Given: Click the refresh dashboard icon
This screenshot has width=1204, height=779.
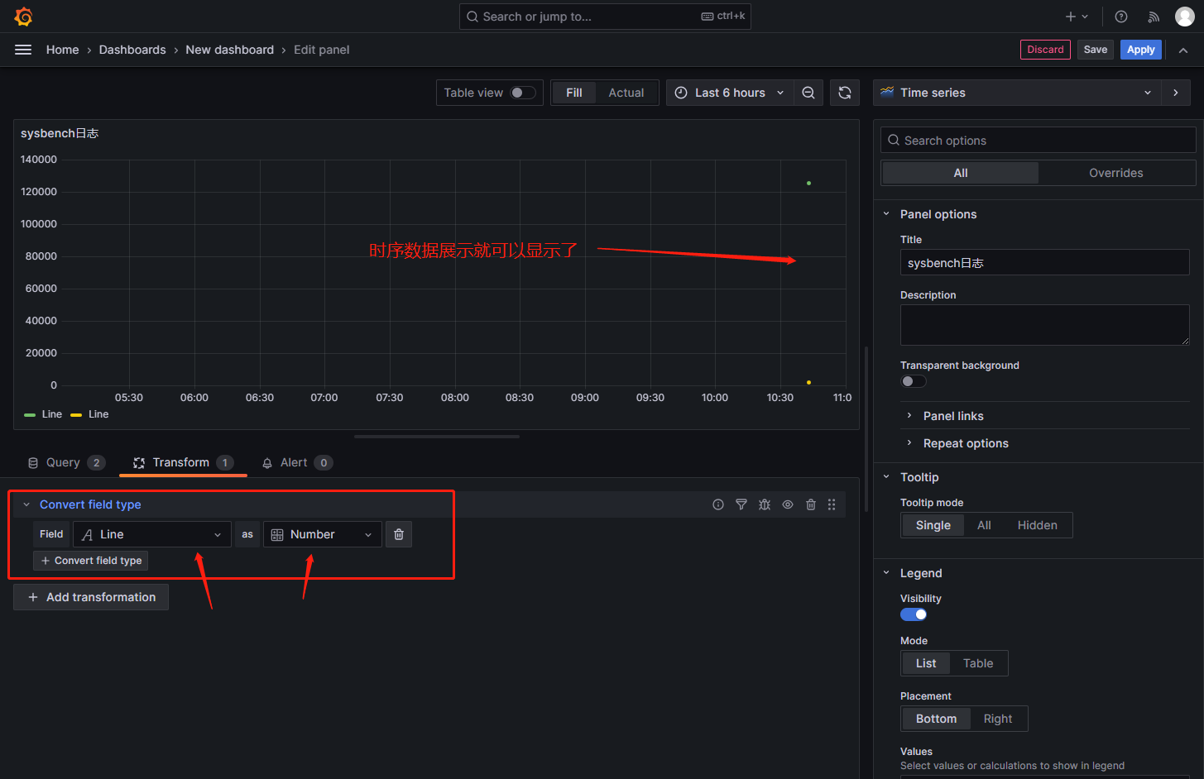Looking at the screenshot, I should (845, 93).
